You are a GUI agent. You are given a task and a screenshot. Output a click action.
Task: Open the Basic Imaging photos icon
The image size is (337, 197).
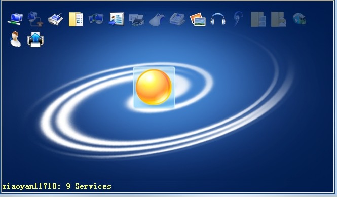pos(198,19)
